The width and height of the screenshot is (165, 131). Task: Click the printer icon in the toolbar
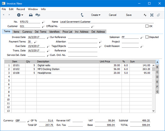(31, 15)
